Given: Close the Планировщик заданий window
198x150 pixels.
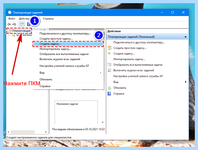Looking at the screenshot, I should [x=183, y=12].
